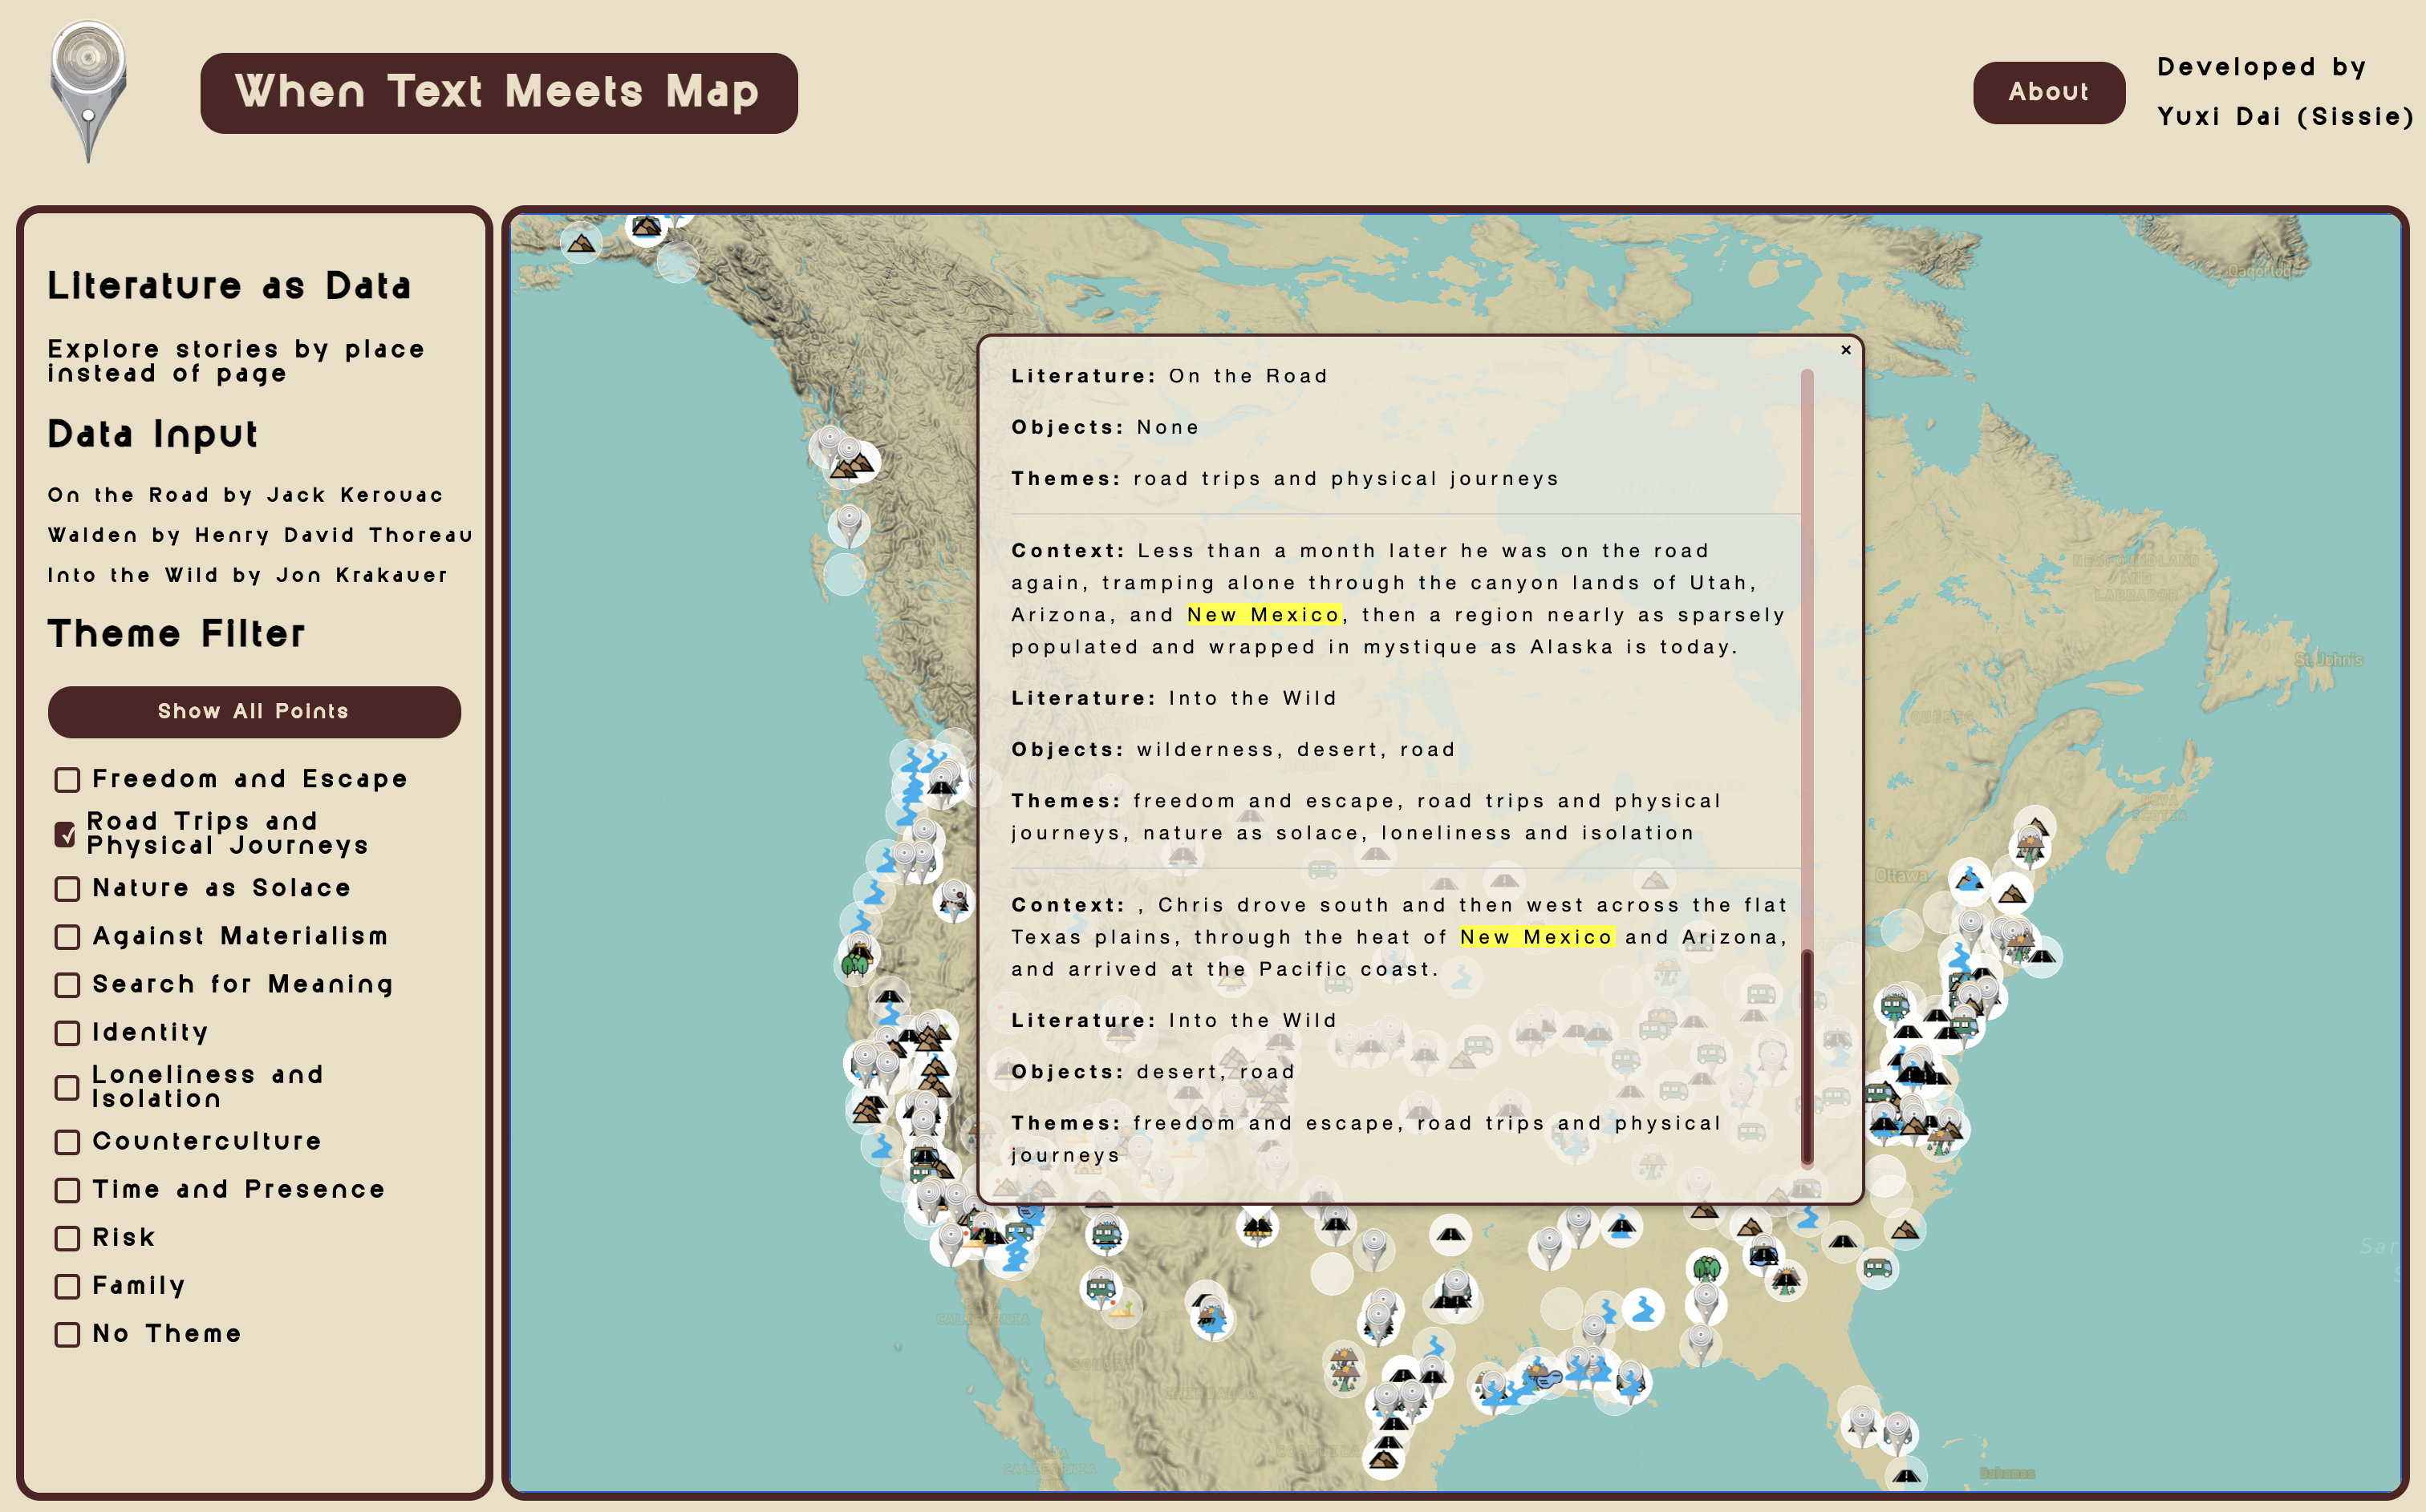Viewport: 2426px width, 1512px height.
Task: Toggle the Identity theme checkbox
Action: (67, 1032)
